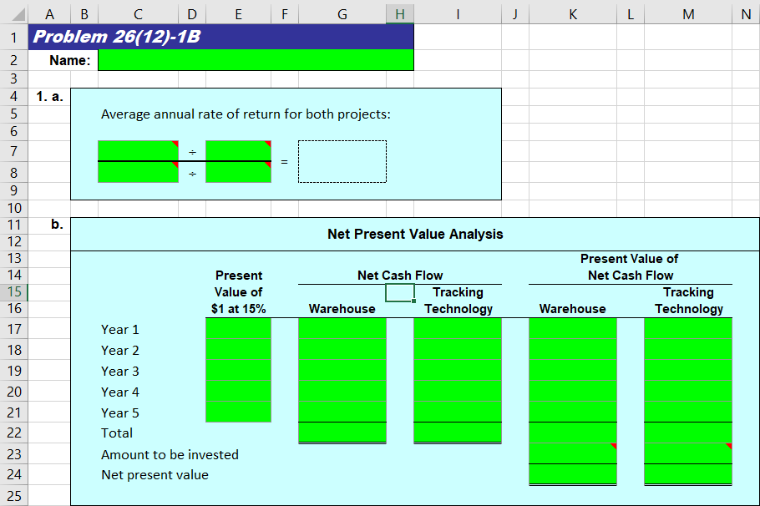Select row 25 by clicking its number

coord(14,496)
